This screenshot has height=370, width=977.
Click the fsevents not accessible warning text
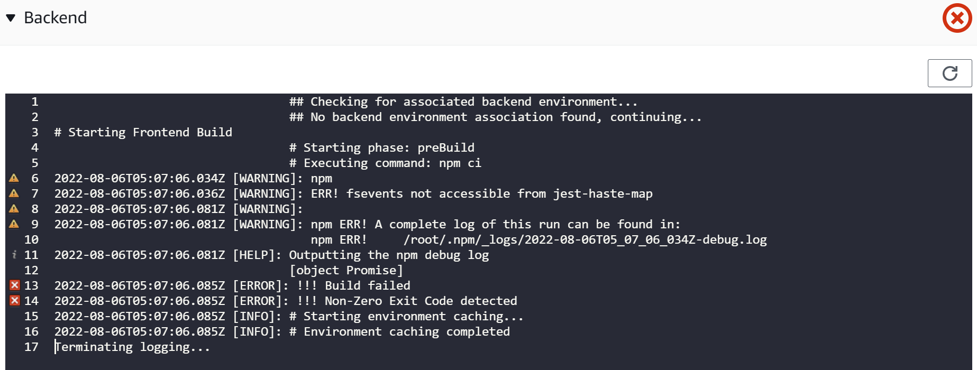click(499, 193)
